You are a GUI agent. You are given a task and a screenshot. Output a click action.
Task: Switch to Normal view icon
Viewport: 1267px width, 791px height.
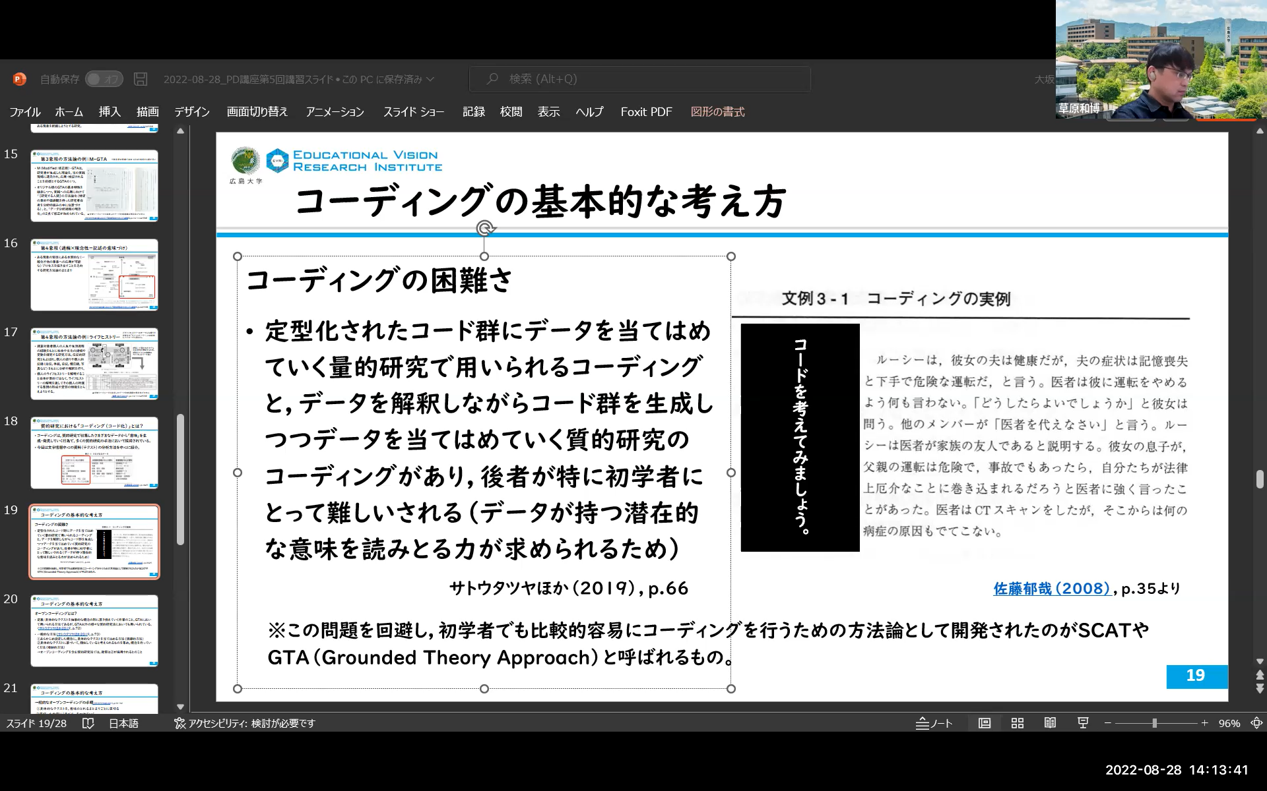[x=985, y=723]
